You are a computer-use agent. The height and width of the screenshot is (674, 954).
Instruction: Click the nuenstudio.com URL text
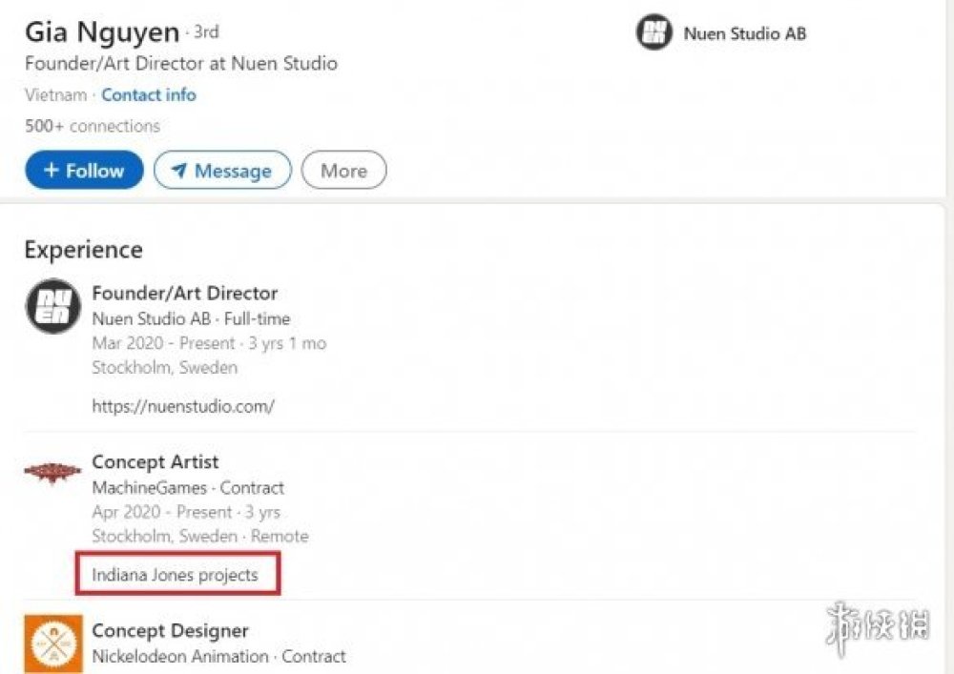(x=183, y=406)
